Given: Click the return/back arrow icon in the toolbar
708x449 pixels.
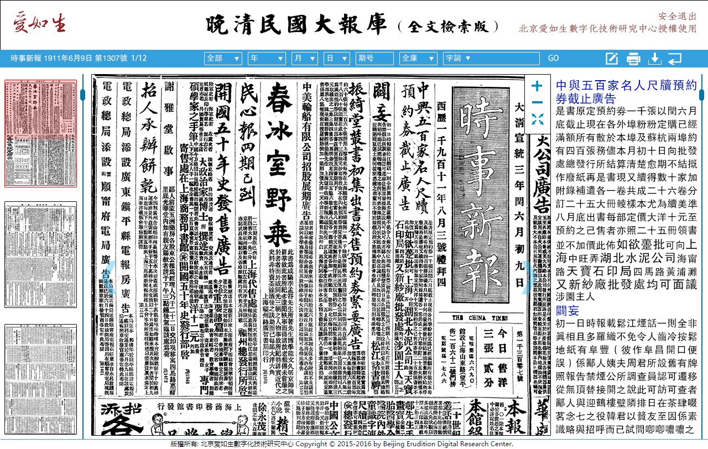Looking at the screenshot, I should coord(675,58).
